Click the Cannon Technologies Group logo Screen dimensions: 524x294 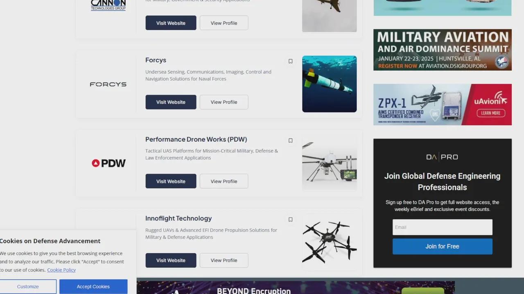coord(108,5)
